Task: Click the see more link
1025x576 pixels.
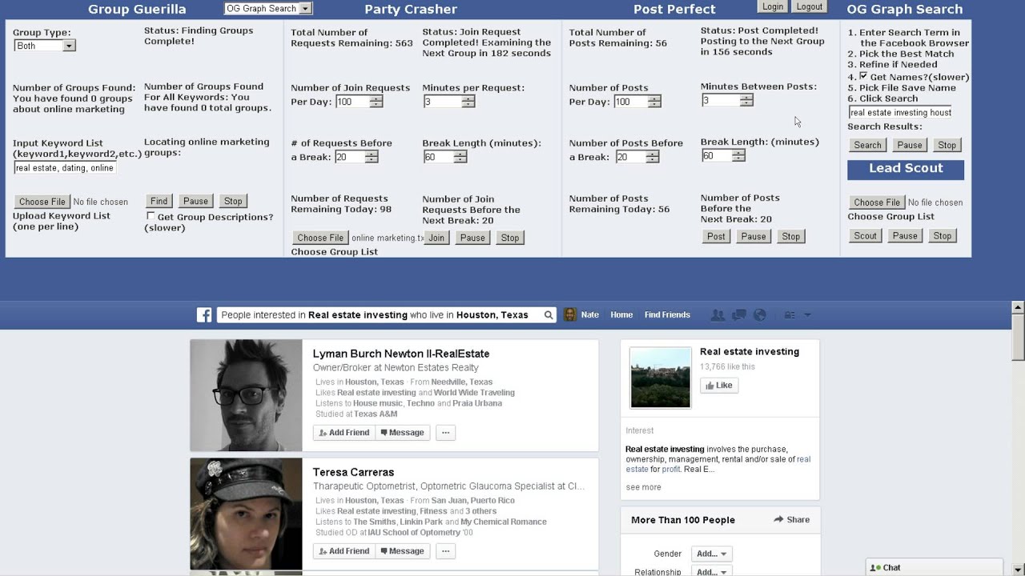Action: coord(644,487)
